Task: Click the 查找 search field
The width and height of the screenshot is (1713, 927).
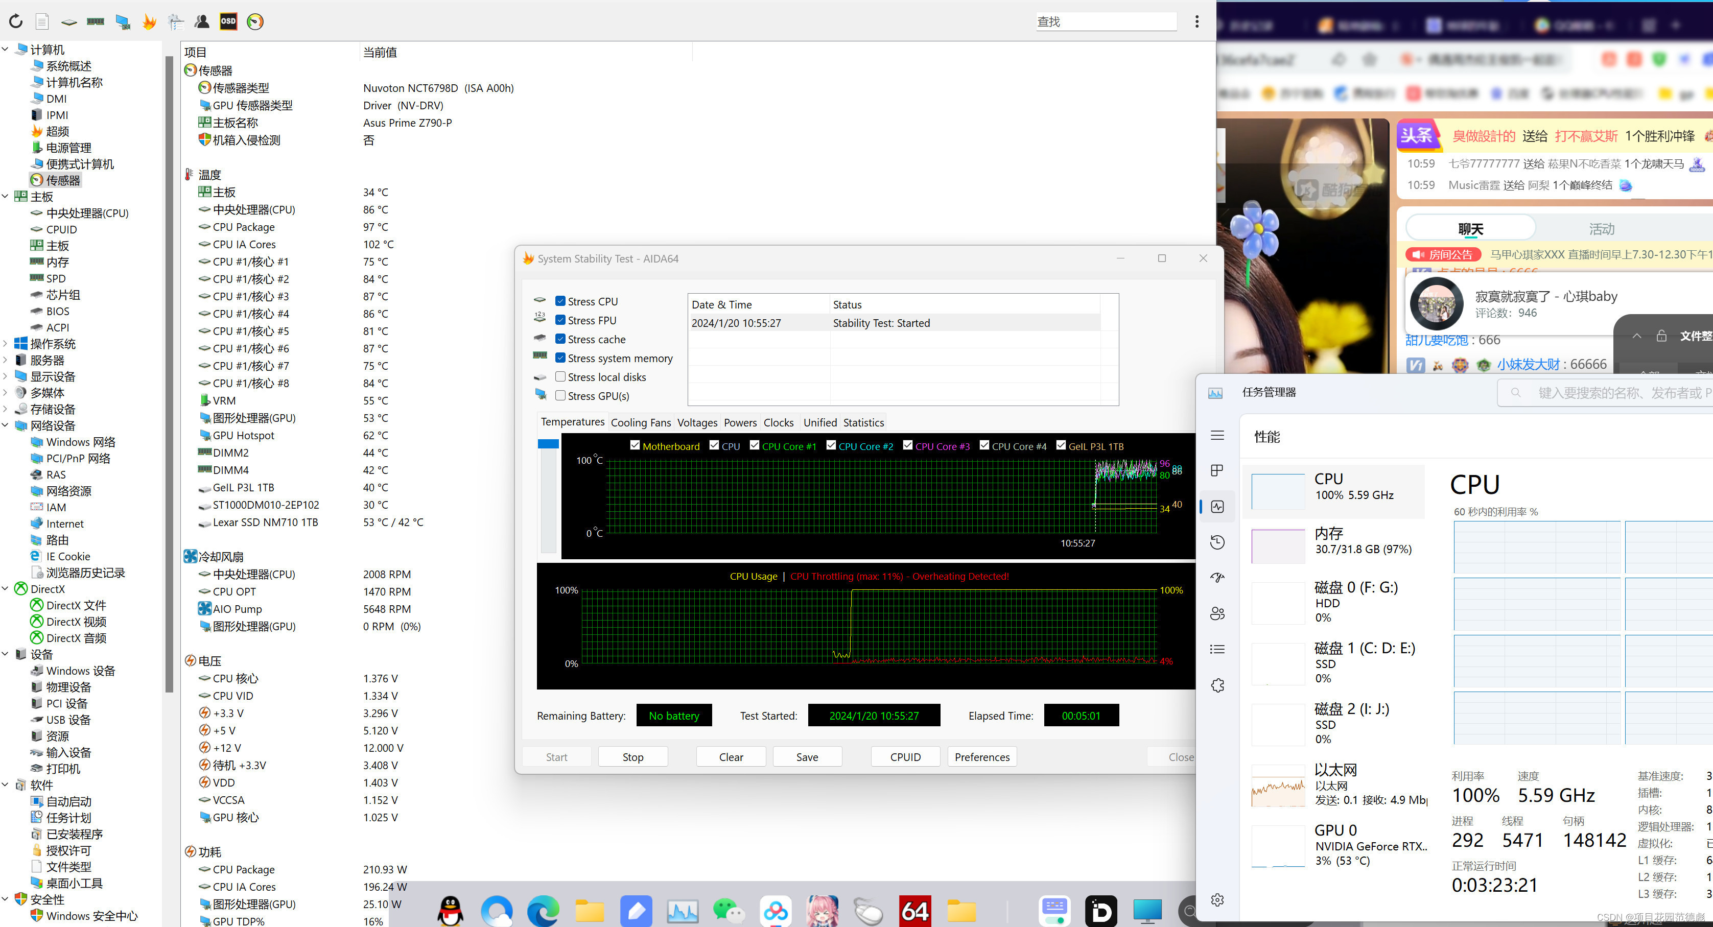Action: 1106,22
